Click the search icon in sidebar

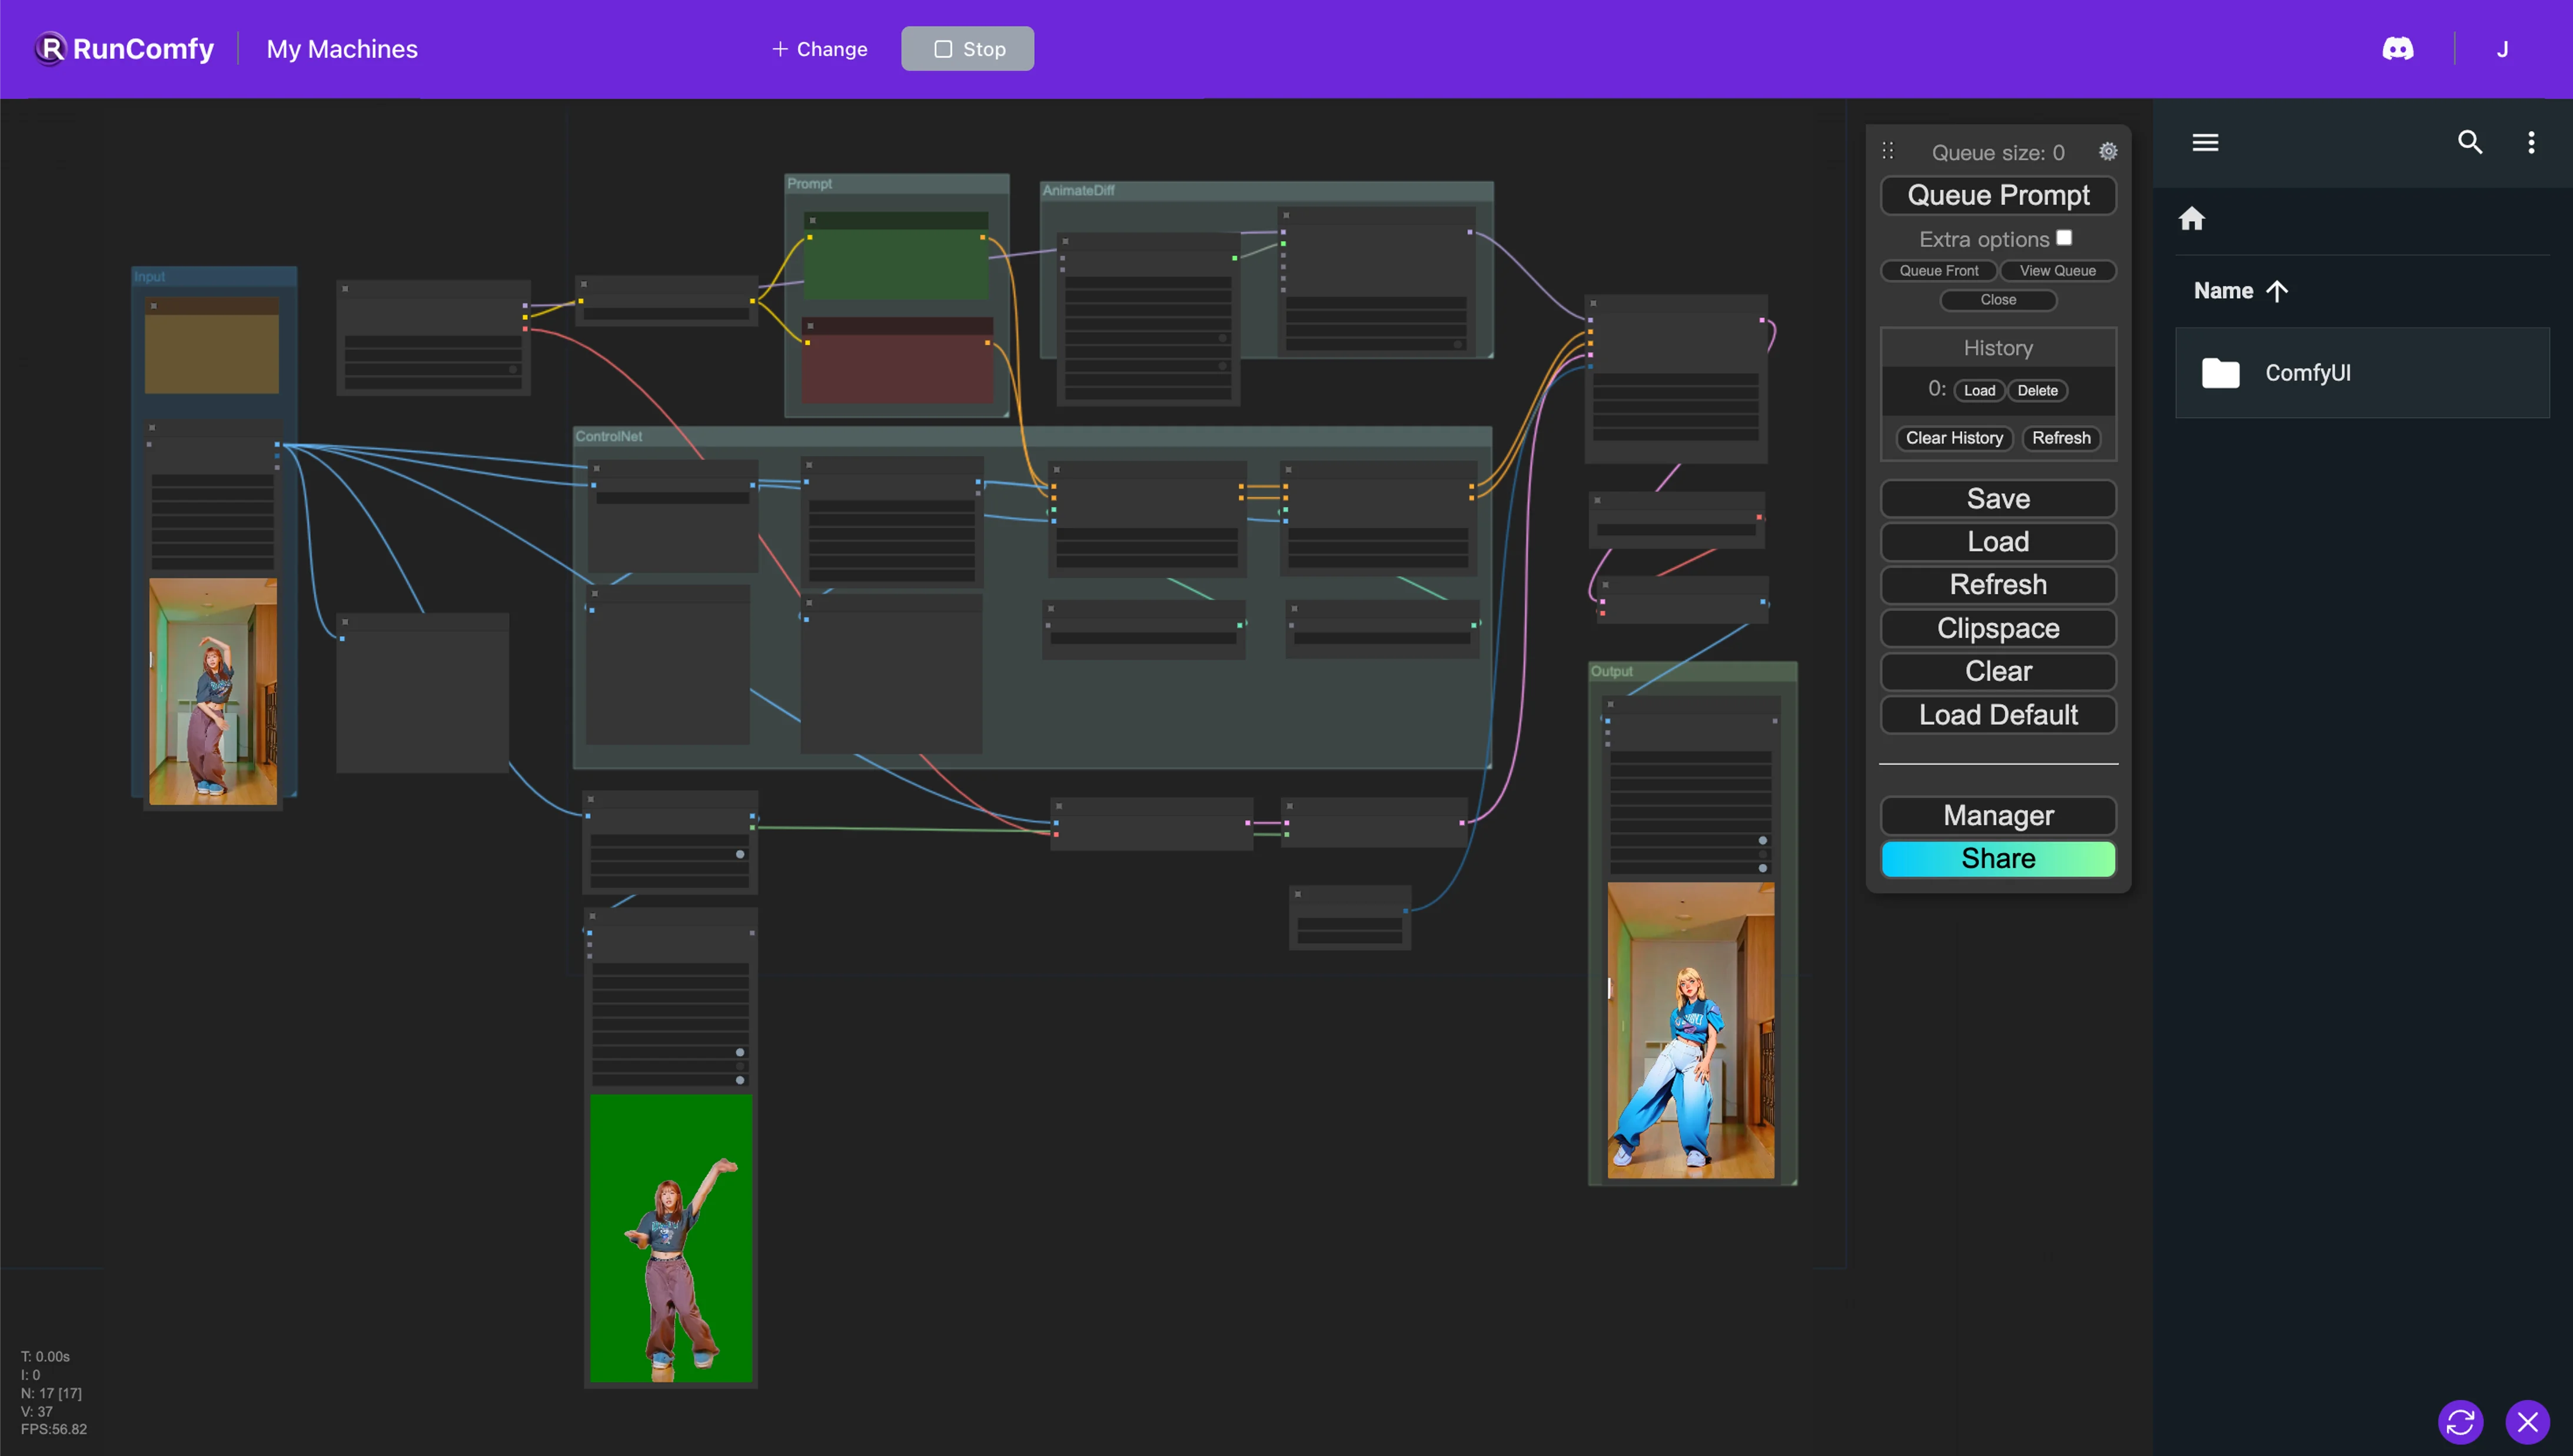click(x=2469, y=143)
